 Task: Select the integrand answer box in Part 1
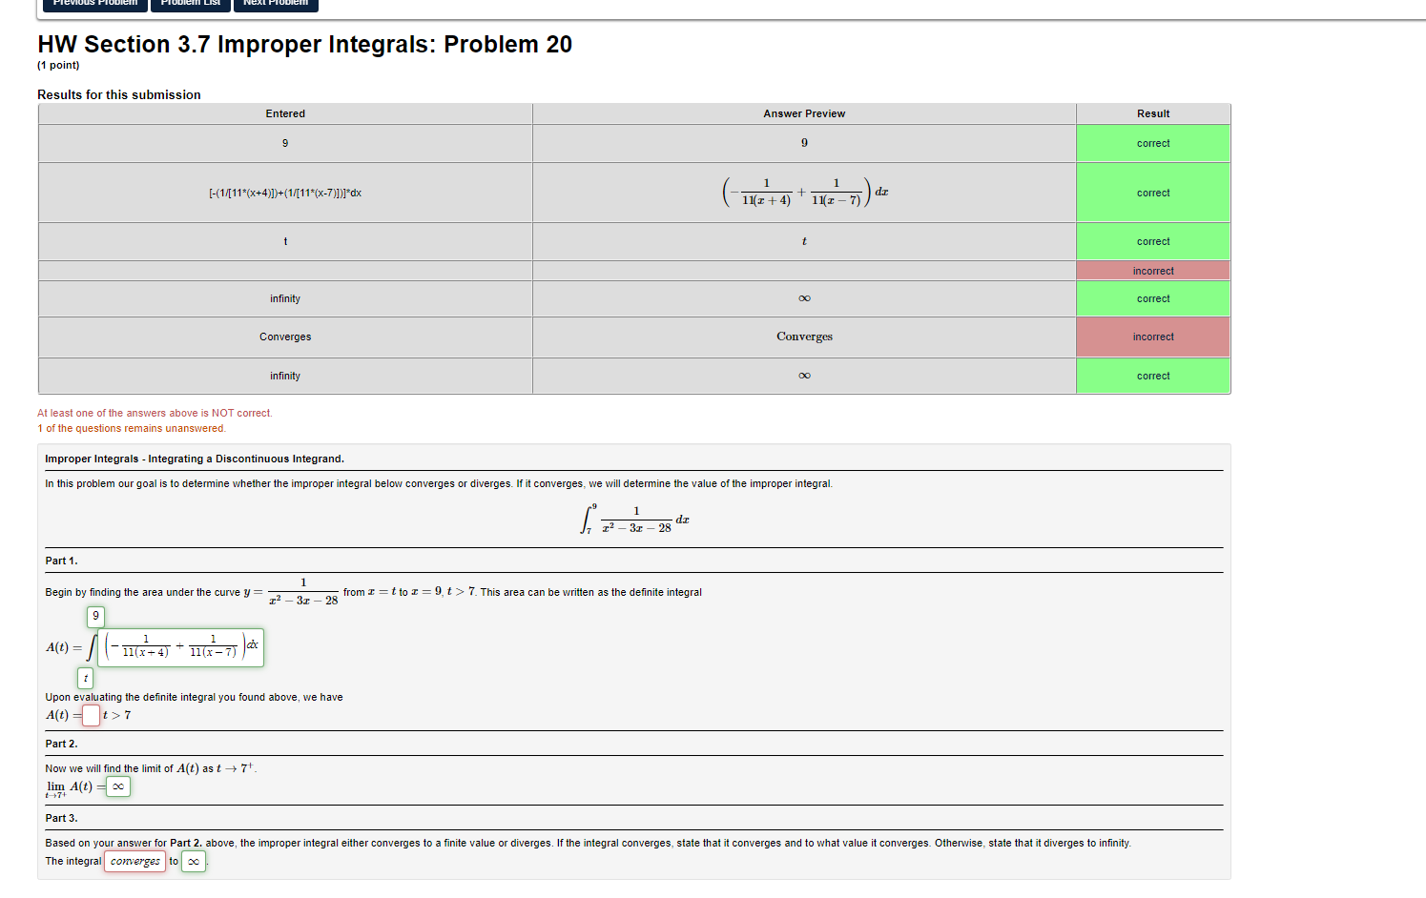(180, 646)
